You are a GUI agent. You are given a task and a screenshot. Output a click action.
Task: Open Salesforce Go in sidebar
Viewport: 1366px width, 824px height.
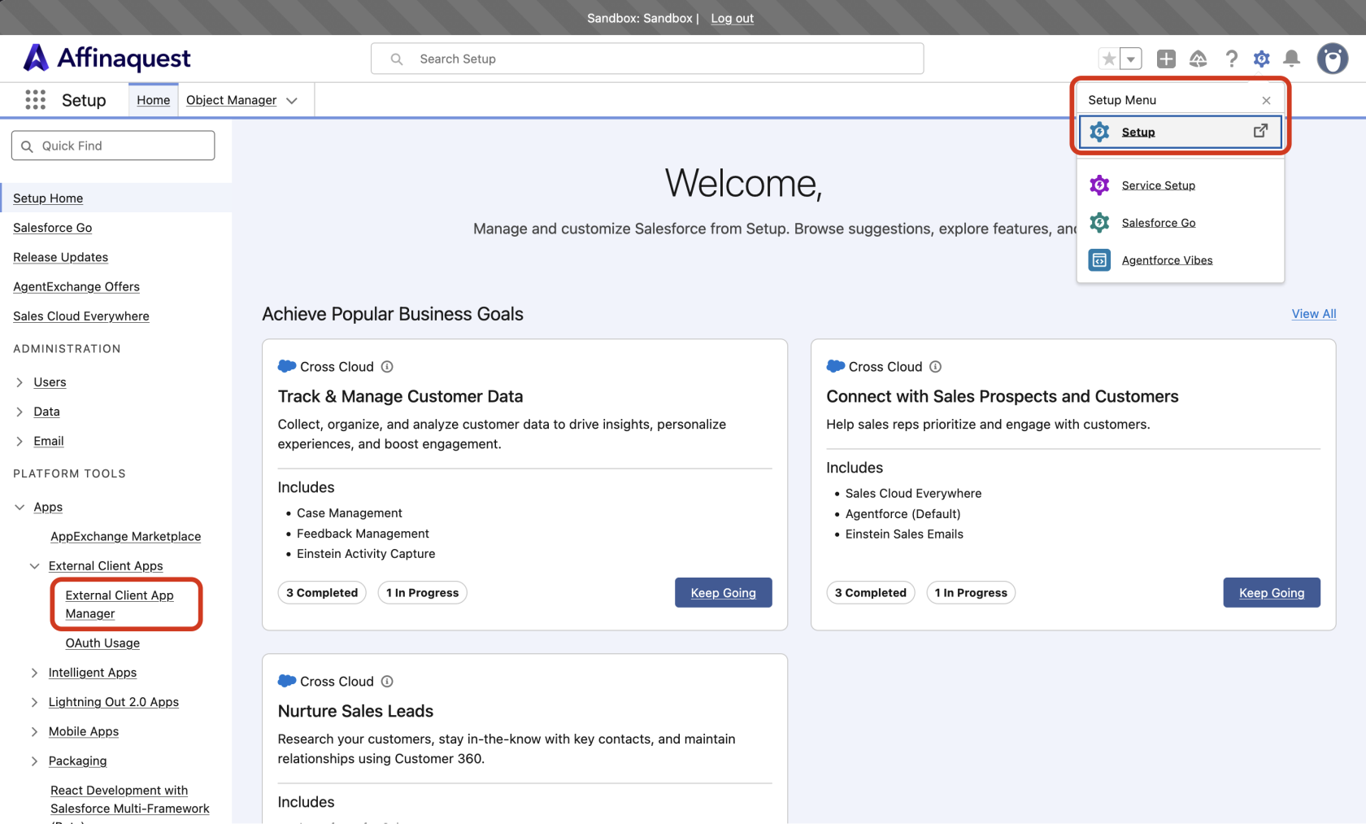pyautogui.click(x=52, y=228)
